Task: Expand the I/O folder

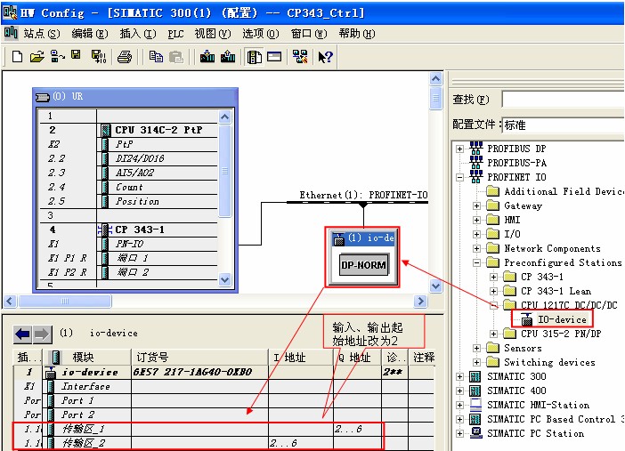Action: coord(476,234)
